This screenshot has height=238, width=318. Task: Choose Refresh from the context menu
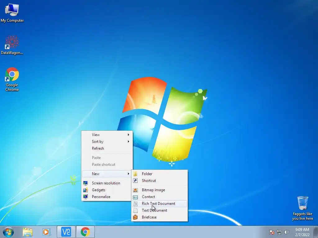(x=107, y=148)
